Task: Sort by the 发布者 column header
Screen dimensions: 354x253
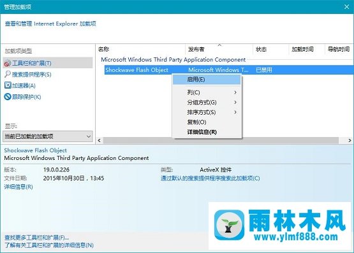Action: [219, 49]
